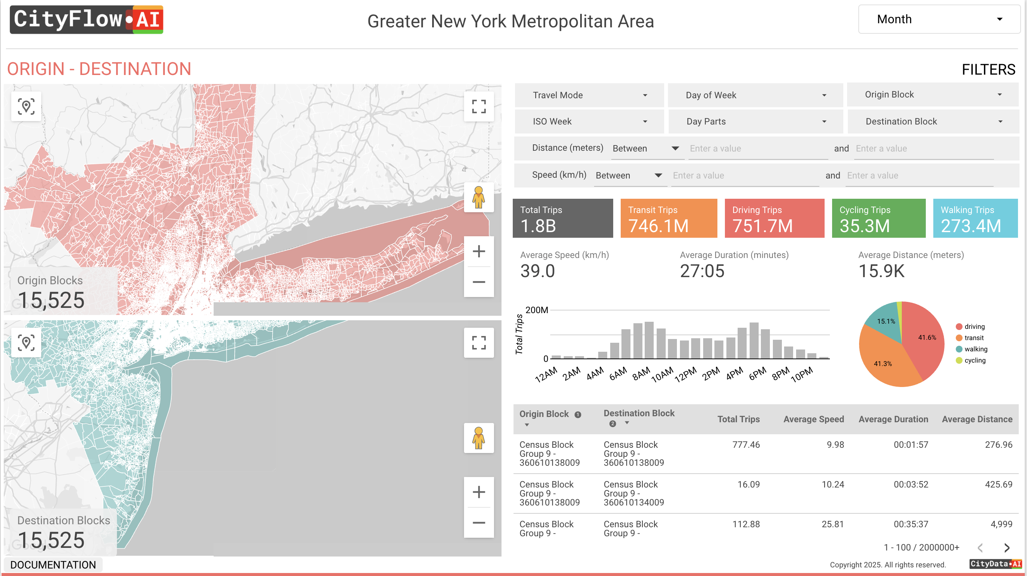Open the Day Parts filter
This screenshot has height=576, width=1027.
(755, 121)
